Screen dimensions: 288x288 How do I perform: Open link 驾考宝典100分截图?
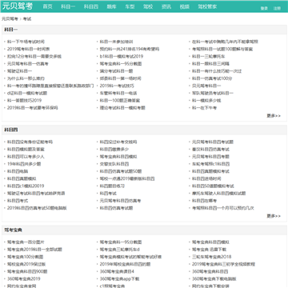click(x=25, y=257)
